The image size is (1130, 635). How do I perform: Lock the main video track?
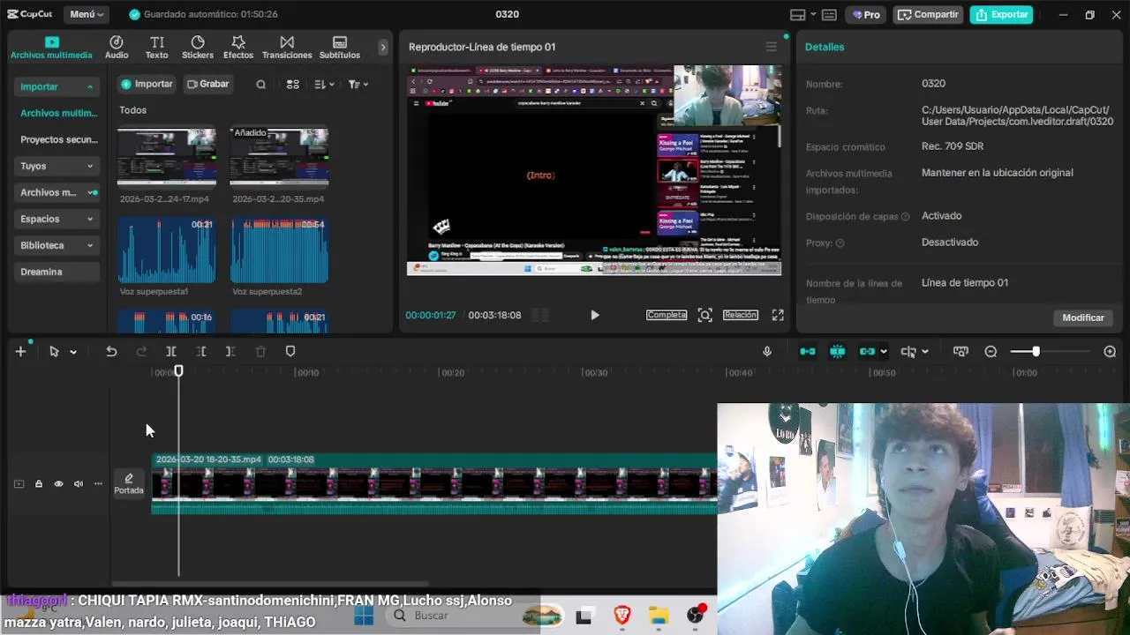[39, 483]
